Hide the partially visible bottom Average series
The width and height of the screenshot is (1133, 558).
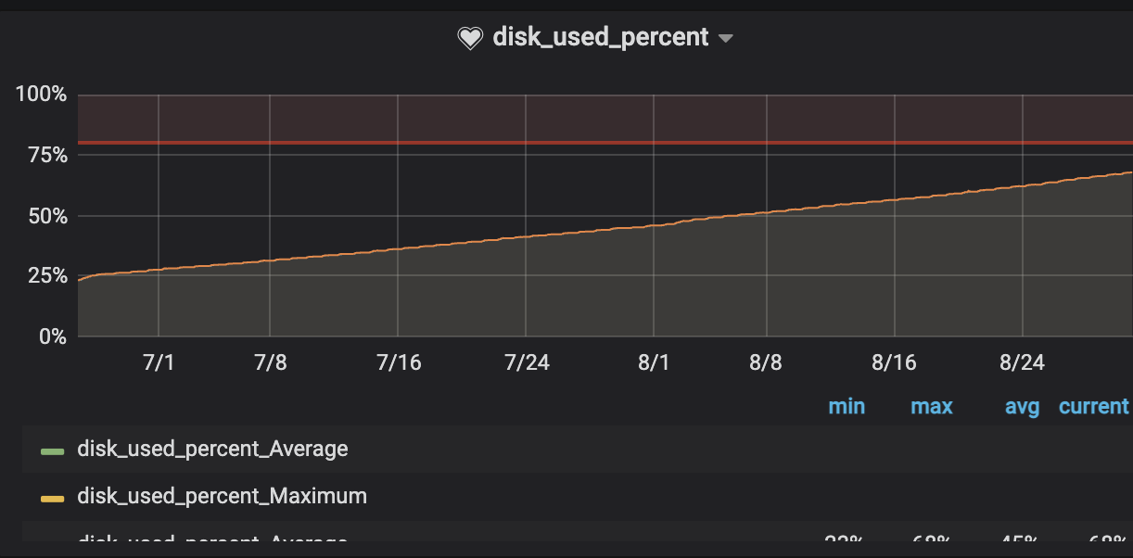coord(214,542)
